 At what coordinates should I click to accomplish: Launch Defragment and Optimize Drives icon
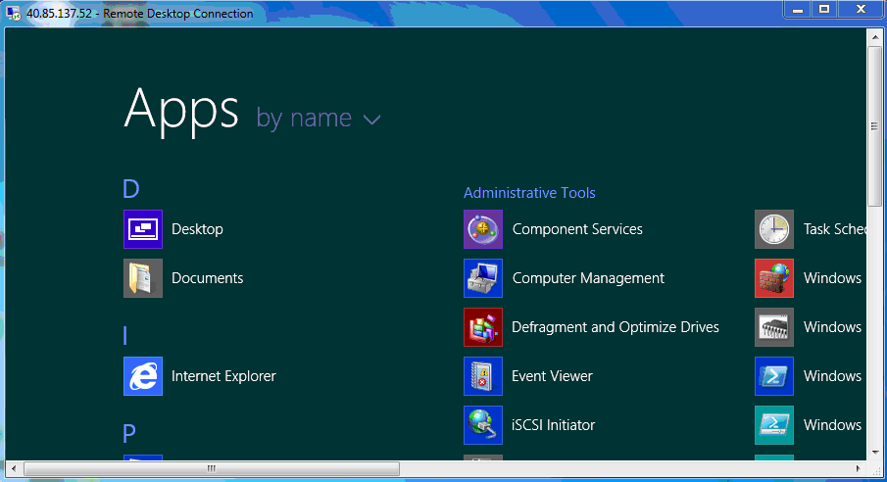(483, 327)
